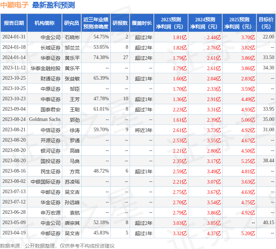Viewport: 276px width, 249px height.
Task: Click accuracy value 54.75%
Action: (101, 37)
